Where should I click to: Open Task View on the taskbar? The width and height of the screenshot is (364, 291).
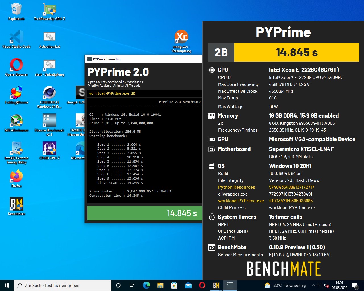pyautogui.click(x=132, y=285)
